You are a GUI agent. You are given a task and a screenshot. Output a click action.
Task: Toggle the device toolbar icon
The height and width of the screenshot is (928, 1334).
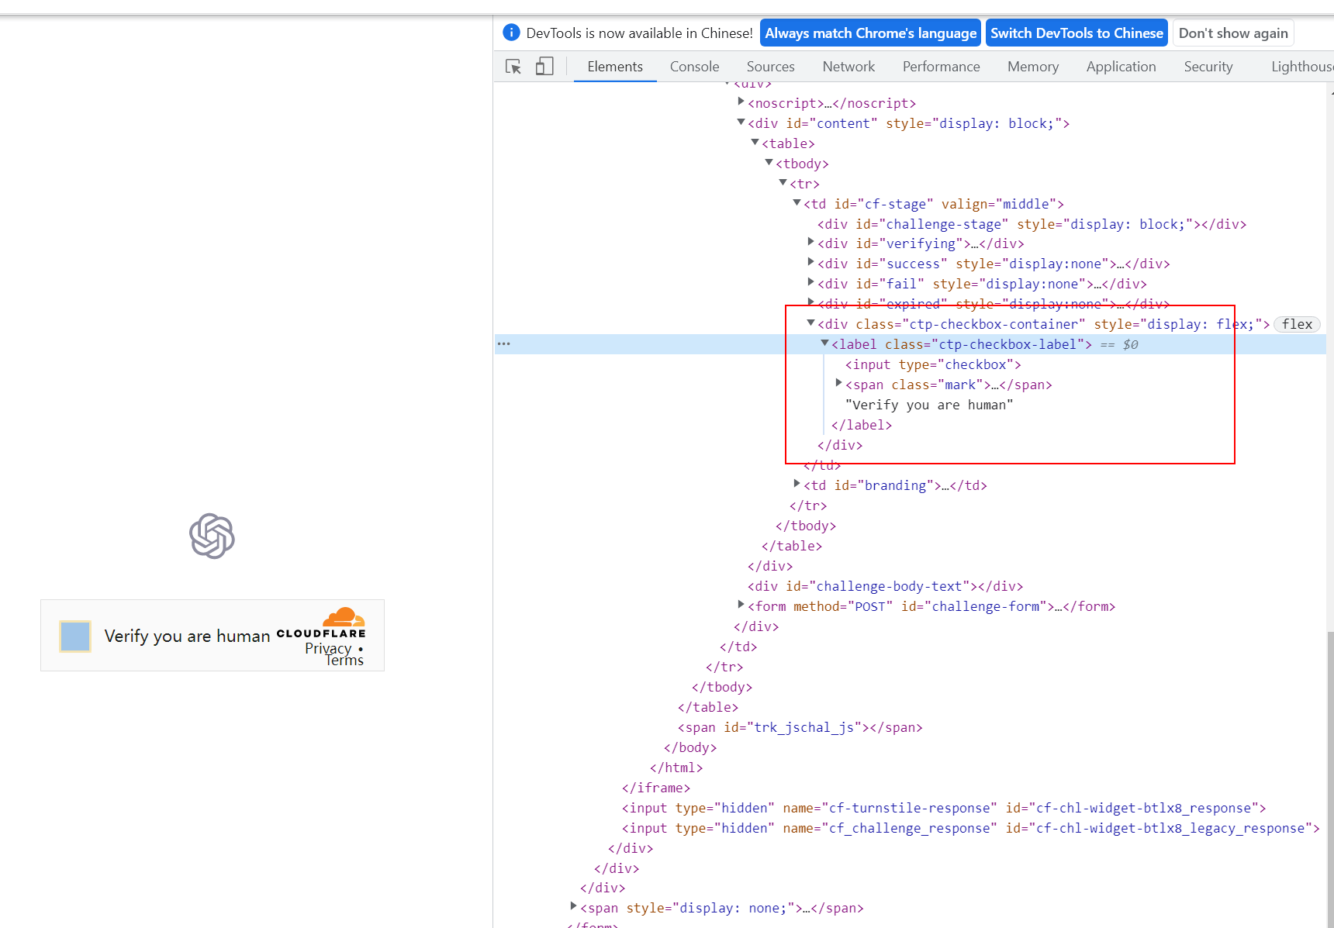pos(544,67)
